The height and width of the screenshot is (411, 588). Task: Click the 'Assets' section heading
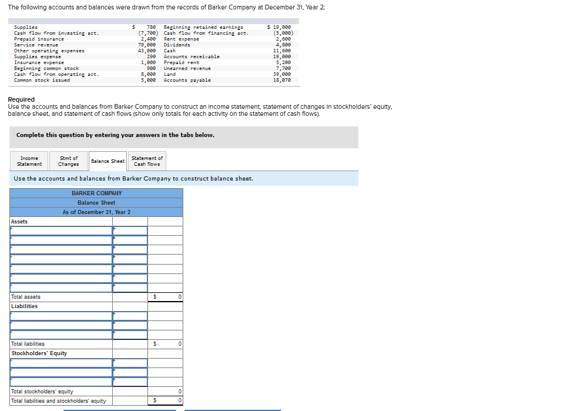point(19,222)
